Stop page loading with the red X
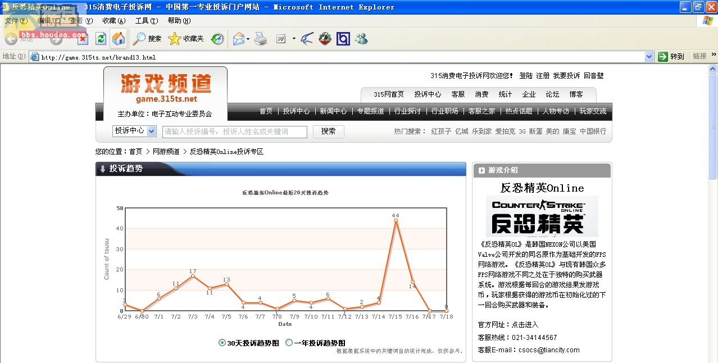 click(x=83, y=39)
